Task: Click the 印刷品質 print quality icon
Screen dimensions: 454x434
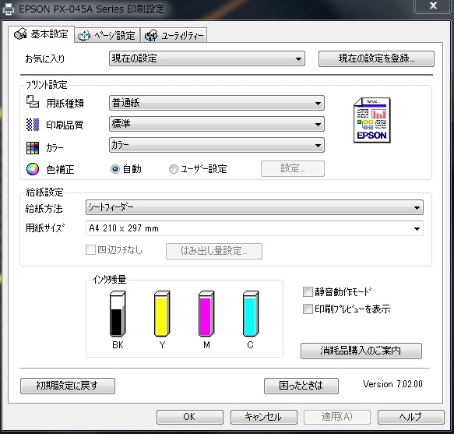Action: click(33, 125)
